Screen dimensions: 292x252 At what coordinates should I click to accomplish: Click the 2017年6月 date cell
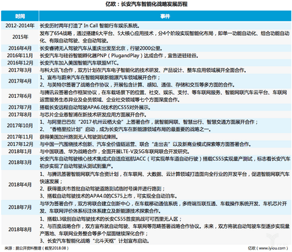click(x=20, y=96)
